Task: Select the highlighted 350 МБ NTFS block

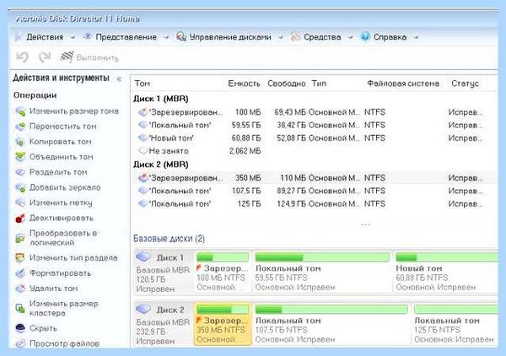Action: click(x=223, y=324)
